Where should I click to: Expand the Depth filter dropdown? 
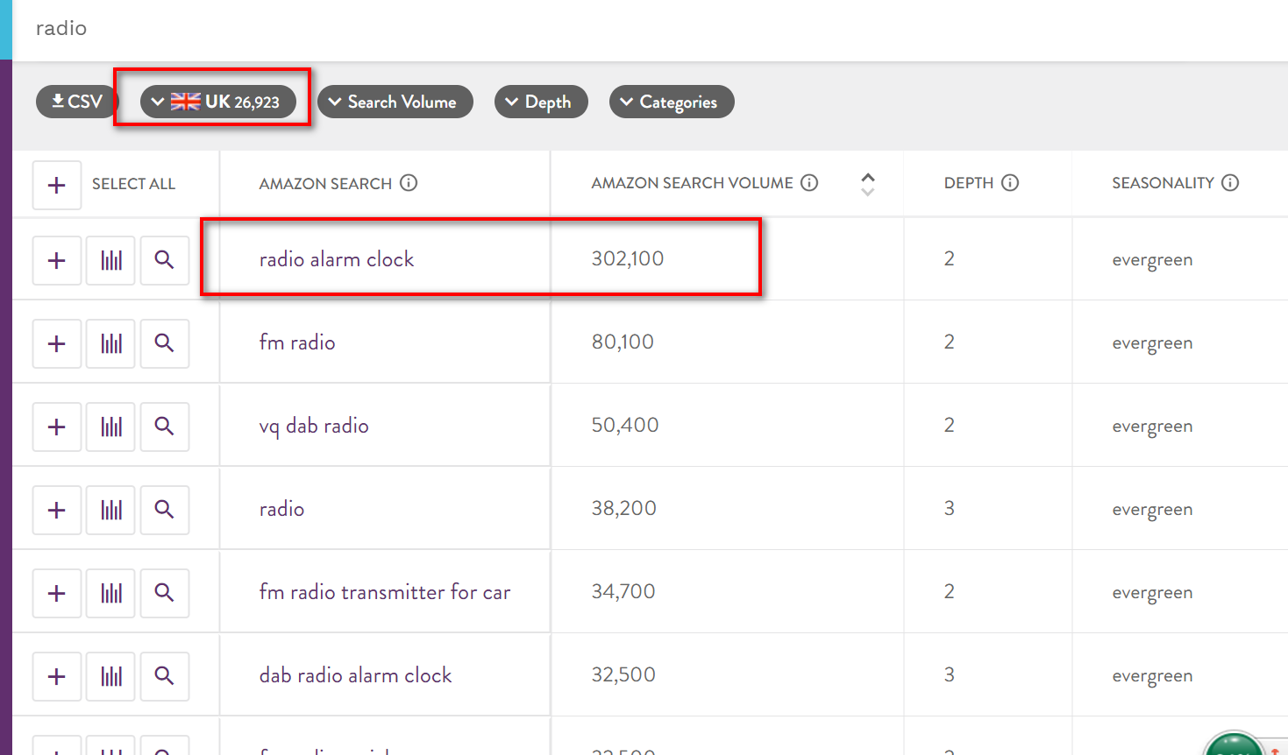tap(541, 102)
